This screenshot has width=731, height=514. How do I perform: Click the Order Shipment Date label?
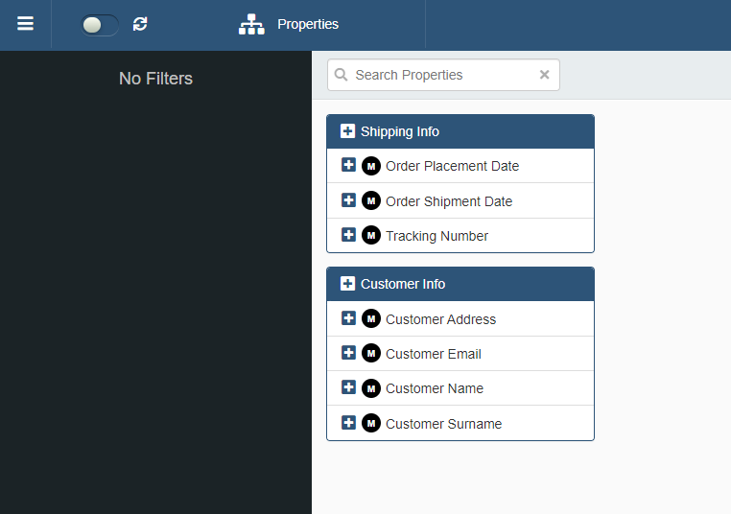click(449, 201)
